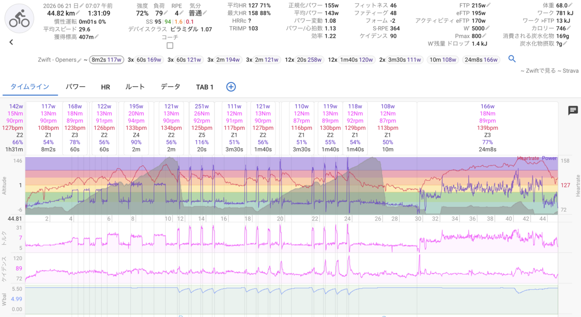Select the 10m 108w interval chip
581x317 pixels.
[443, 60]
